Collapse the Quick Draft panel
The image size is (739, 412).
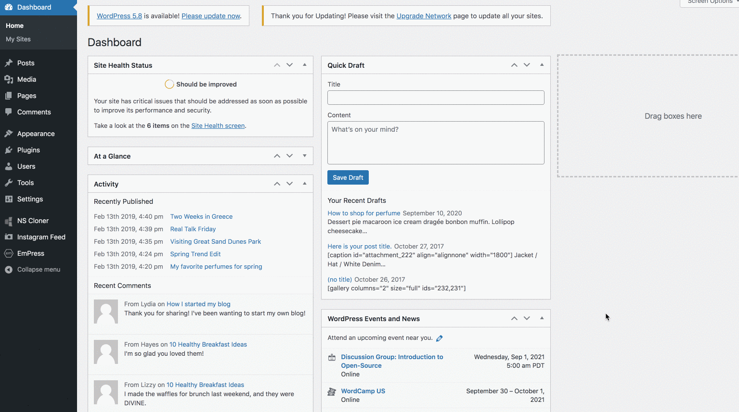click(x=542, y=64)
